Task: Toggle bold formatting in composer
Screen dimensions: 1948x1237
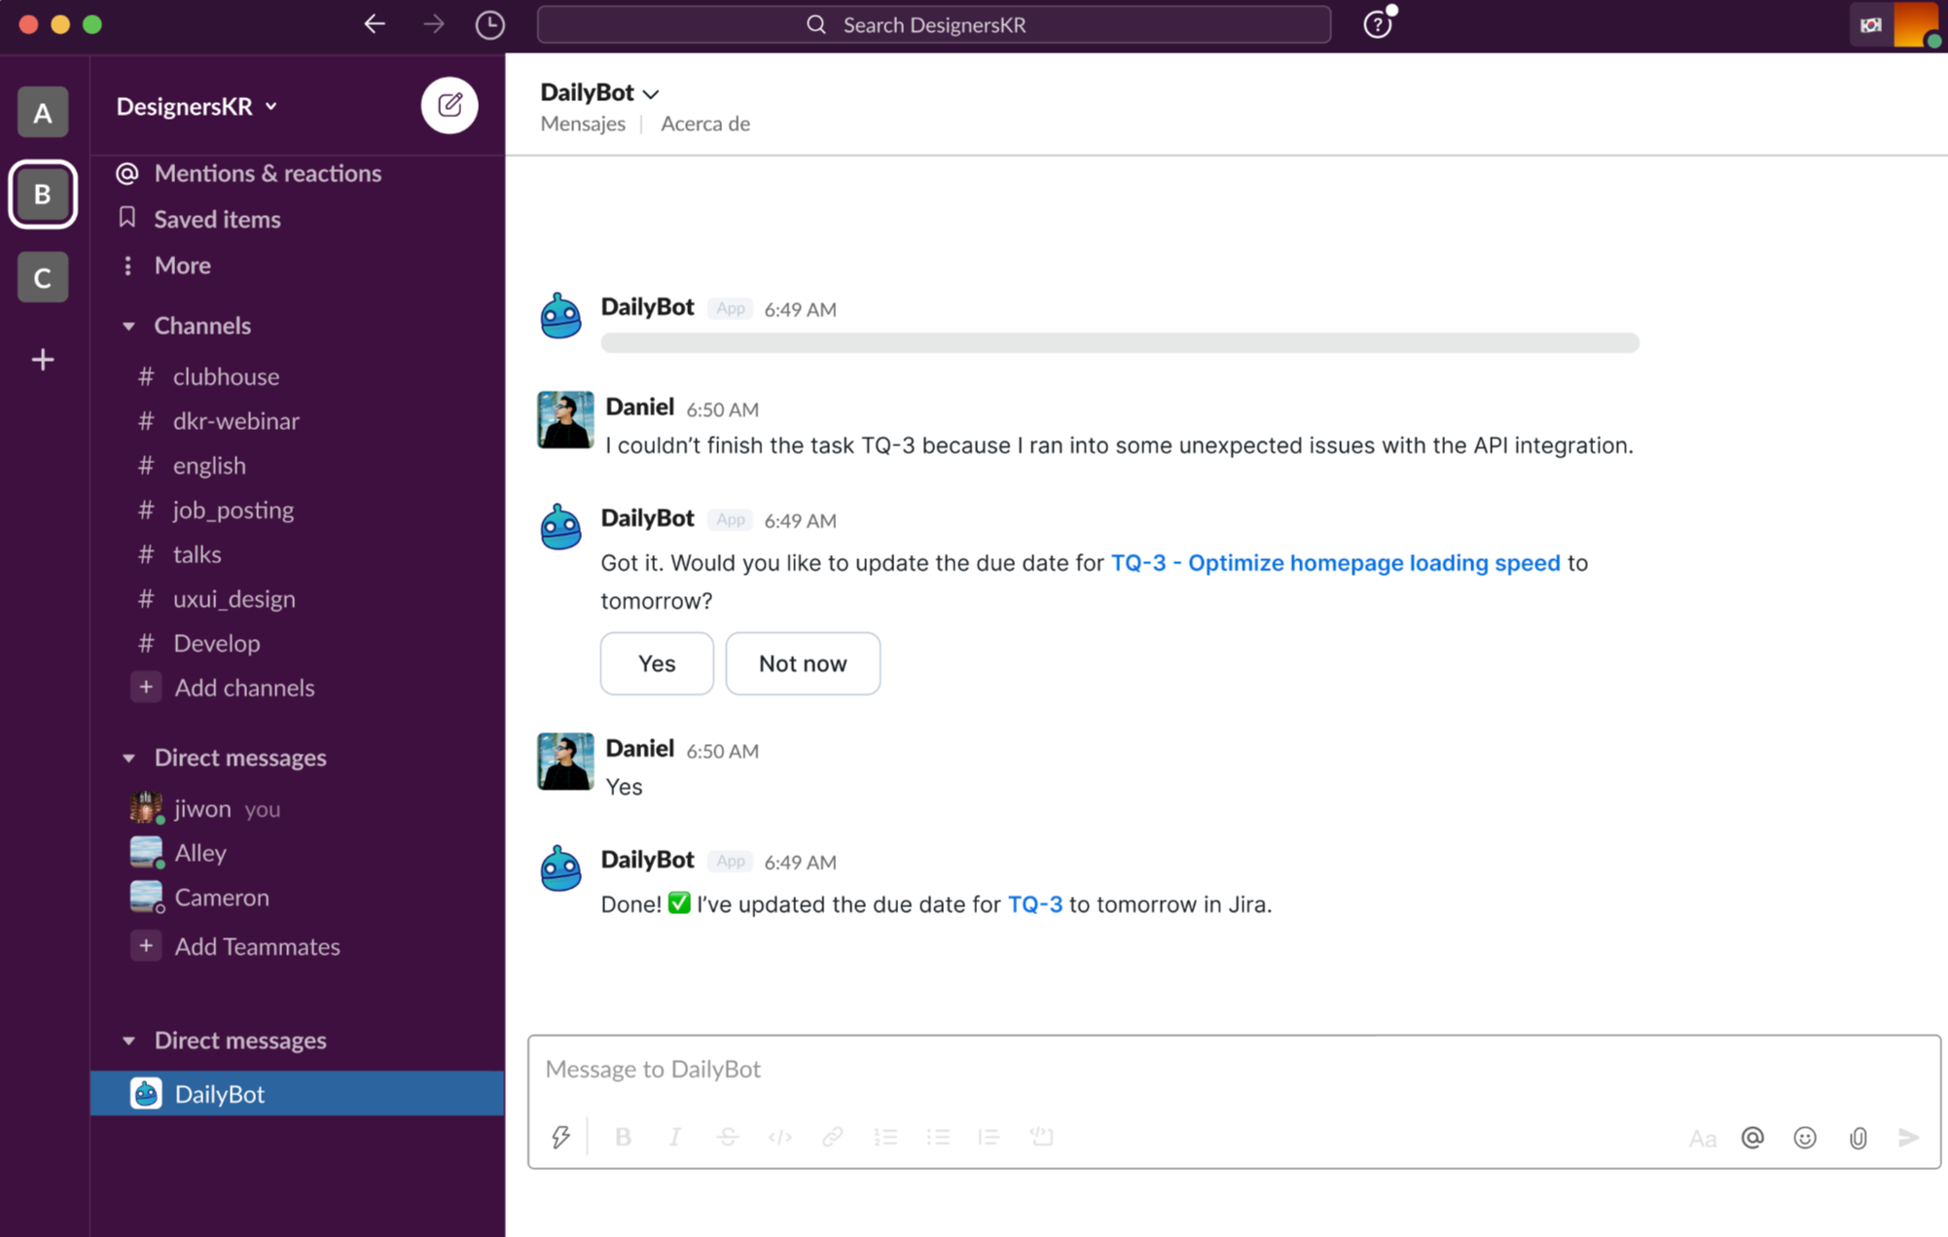Action: [x=623, y=1136]
